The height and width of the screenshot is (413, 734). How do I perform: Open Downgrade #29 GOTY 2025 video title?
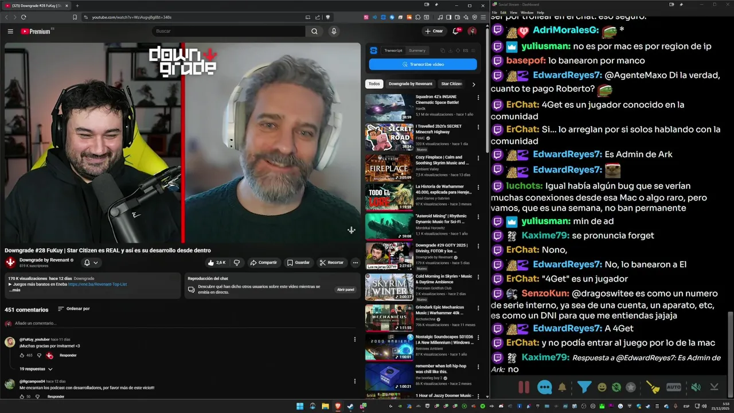[442, 248]
